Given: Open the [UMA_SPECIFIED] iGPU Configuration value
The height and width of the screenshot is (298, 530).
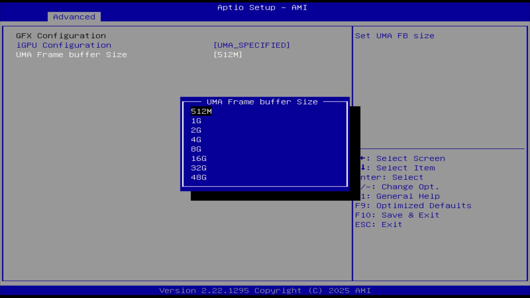Looking at the screenshot, I should click(x=251, y=45).
